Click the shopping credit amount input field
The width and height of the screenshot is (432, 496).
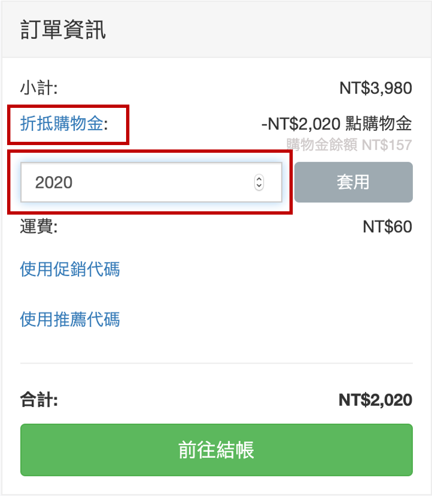(137, 182)
